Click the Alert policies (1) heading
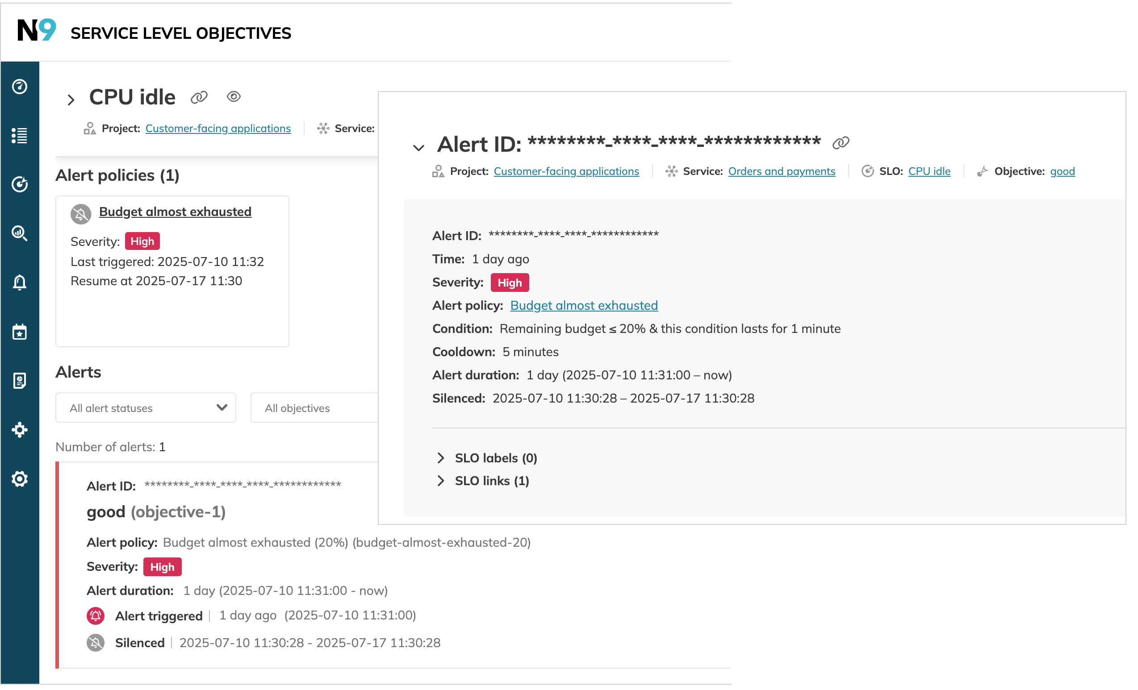 point(117,175)
